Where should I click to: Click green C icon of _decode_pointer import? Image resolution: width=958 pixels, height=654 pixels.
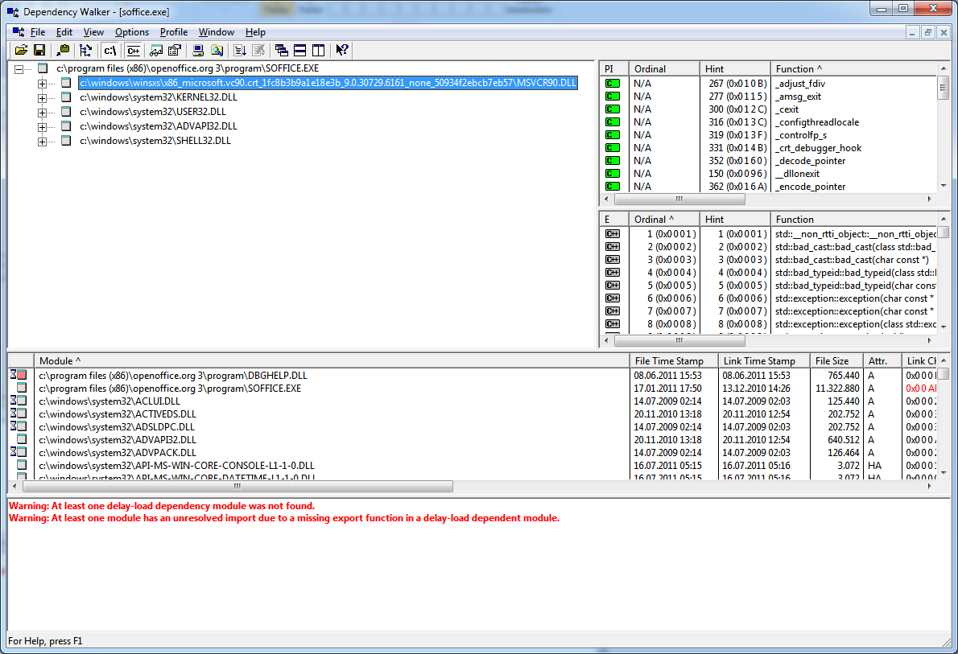612,161
